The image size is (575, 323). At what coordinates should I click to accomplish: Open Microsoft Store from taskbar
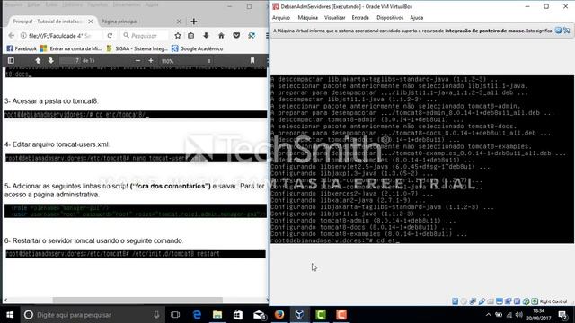(x=238, y=315)
